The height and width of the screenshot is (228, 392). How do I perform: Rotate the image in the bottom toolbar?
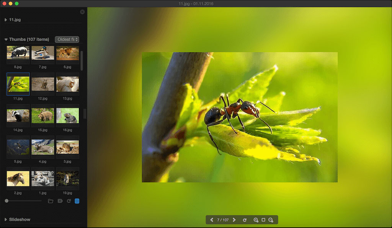coord(245,220)
